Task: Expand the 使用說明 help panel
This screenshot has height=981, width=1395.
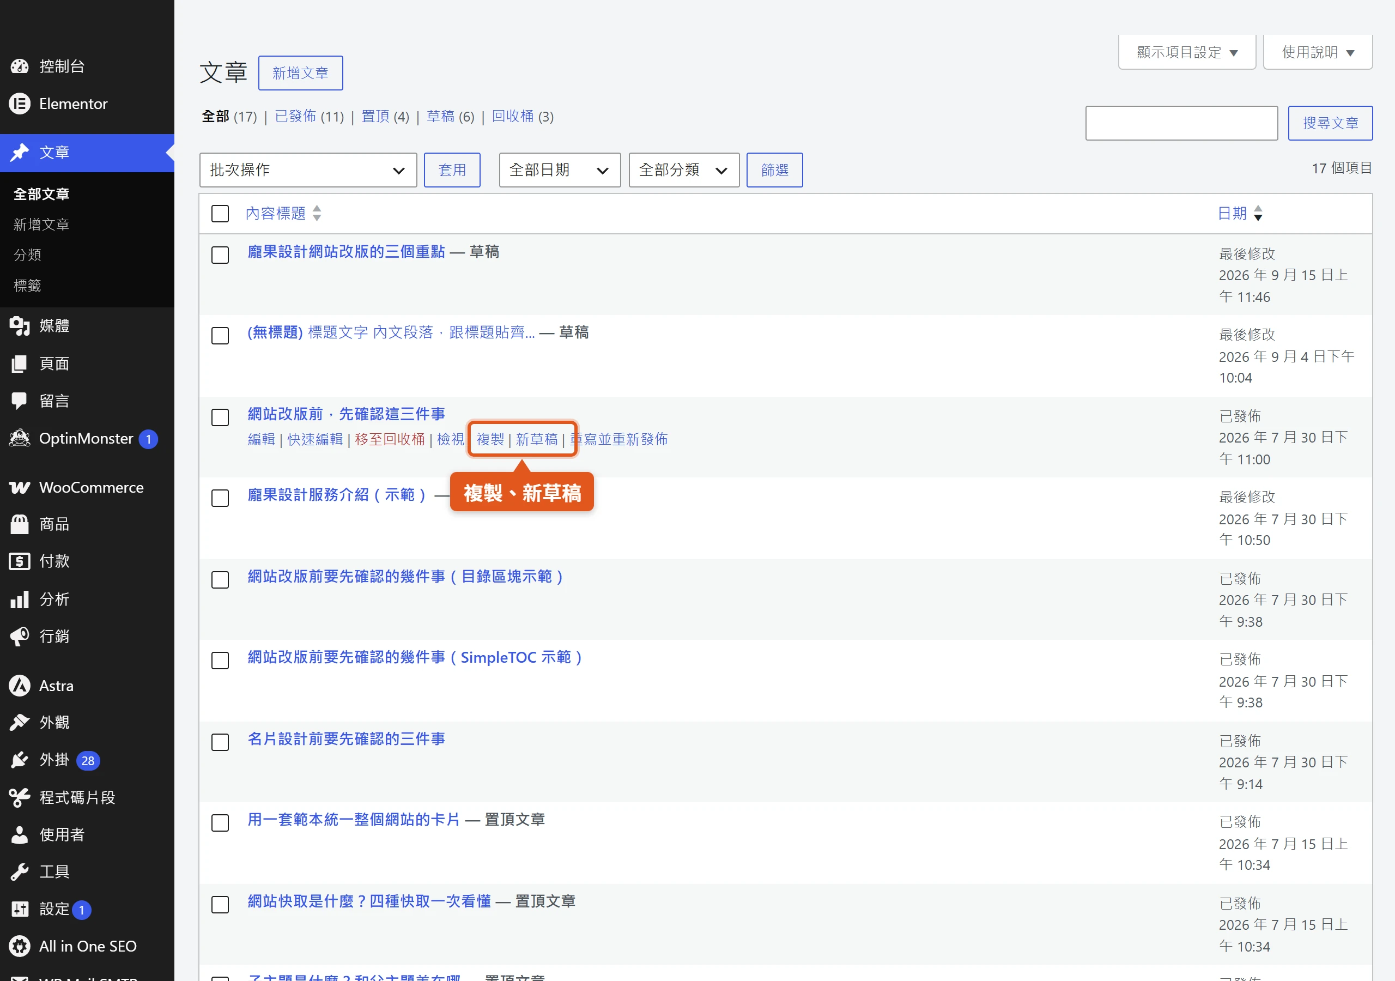Action: coord(1318,52)
